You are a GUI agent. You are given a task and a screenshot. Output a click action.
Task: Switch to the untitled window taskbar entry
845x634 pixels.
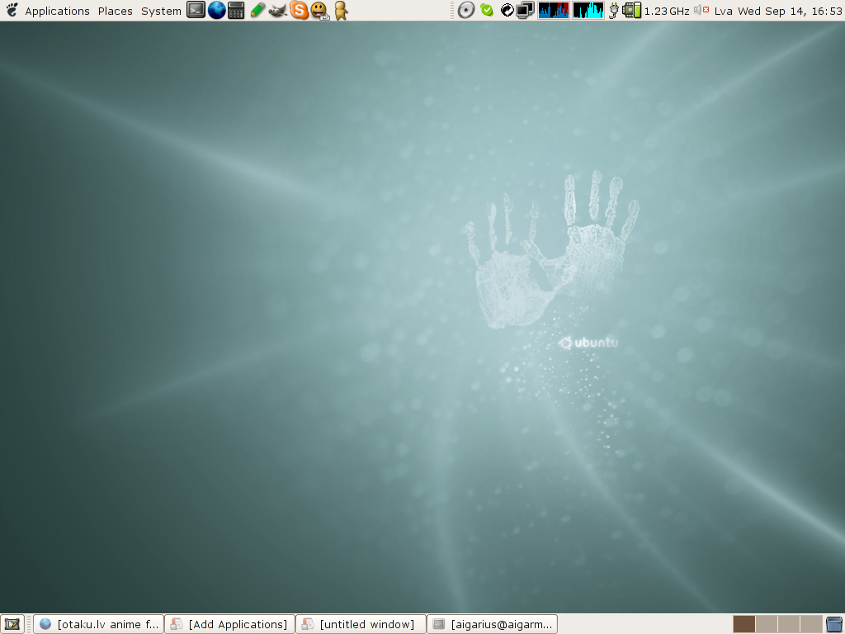point(361,624)
